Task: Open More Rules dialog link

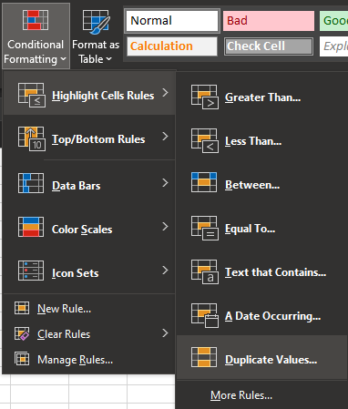Action: point(241,395)
